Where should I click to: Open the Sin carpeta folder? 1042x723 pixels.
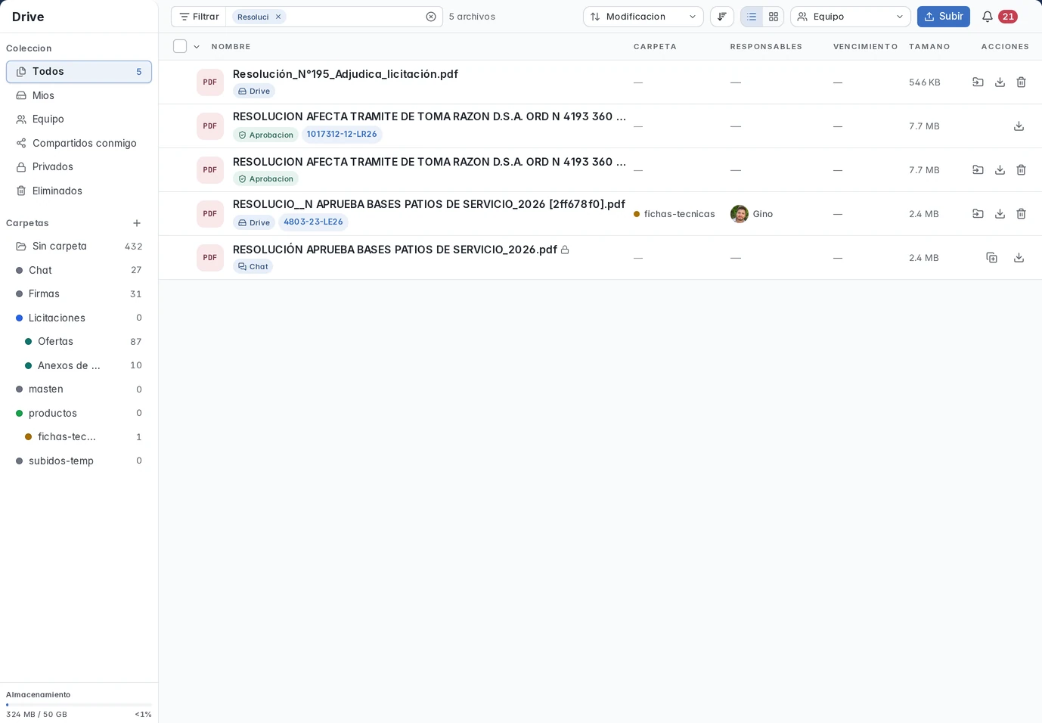click(x=79, y=246)
